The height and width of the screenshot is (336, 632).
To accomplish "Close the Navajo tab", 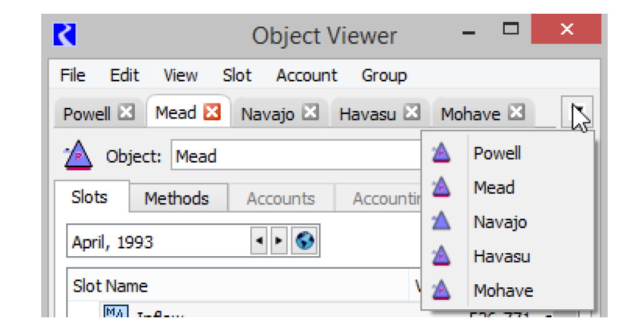I will click(310, 113).
